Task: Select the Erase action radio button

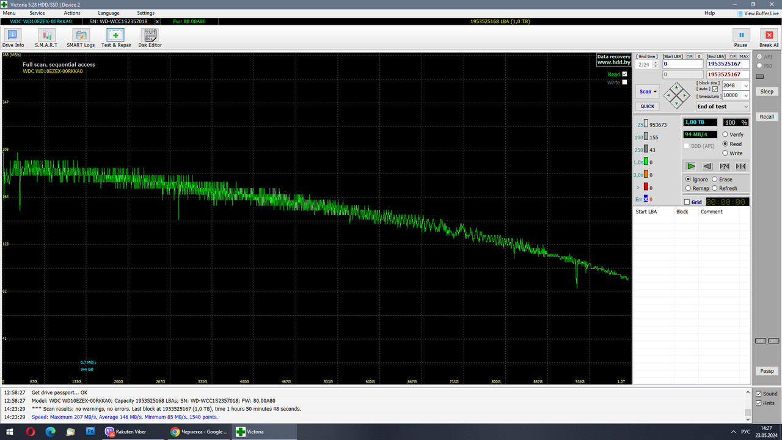Action: click(714, 179)
